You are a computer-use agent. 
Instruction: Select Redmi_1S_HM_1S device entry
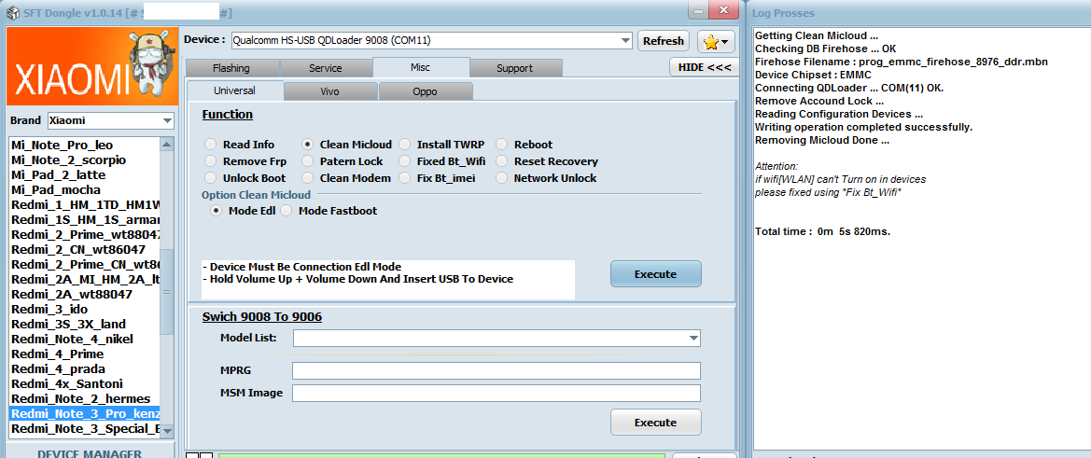tap(85, 219)
